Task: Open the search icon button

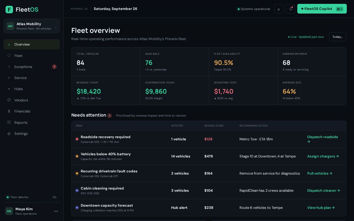Action: (279, 9)
